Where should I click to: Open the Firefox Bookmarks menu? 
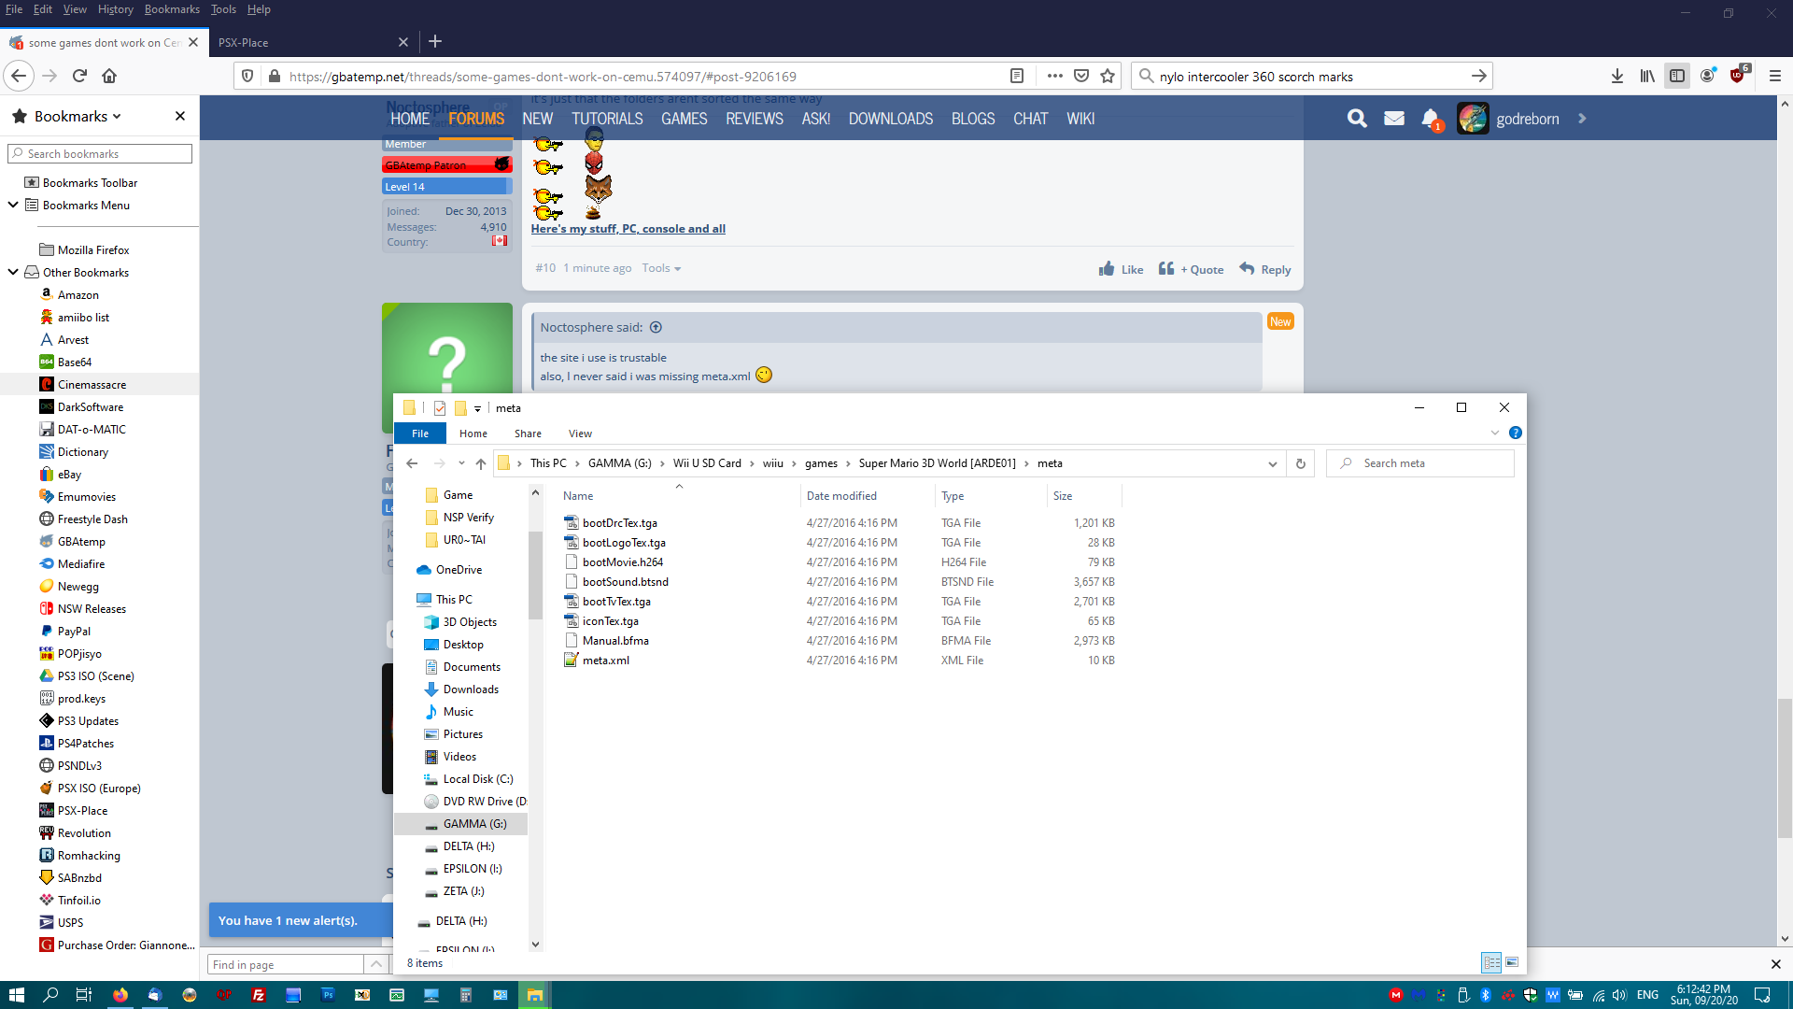[x=172, y=9]
